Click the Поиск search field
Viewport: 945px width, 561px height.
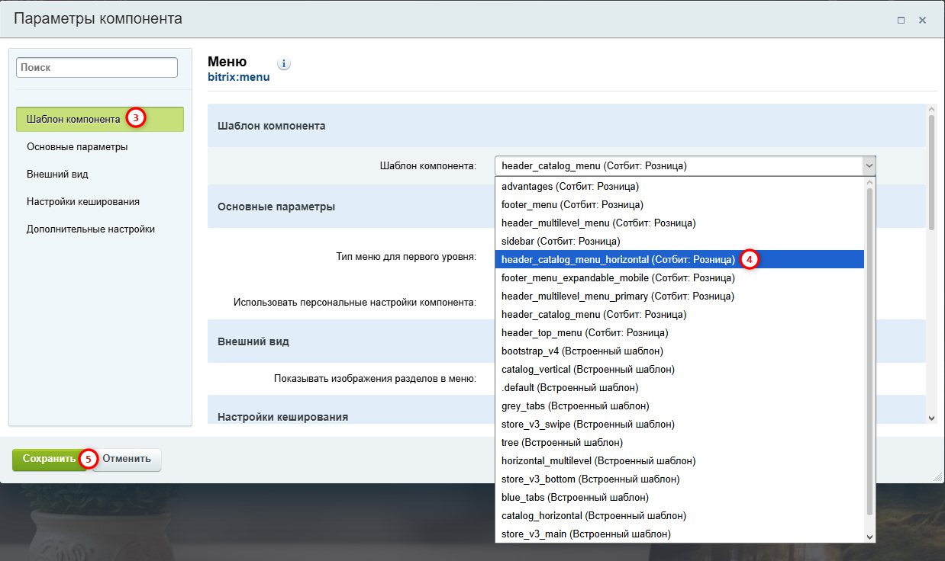pyautogui.click(x=97, y=67)
